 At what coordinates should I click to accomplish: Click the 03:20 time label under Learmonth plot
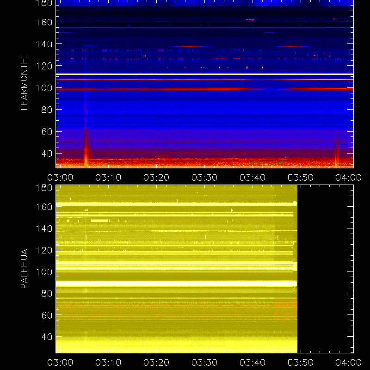click(156, 178)
